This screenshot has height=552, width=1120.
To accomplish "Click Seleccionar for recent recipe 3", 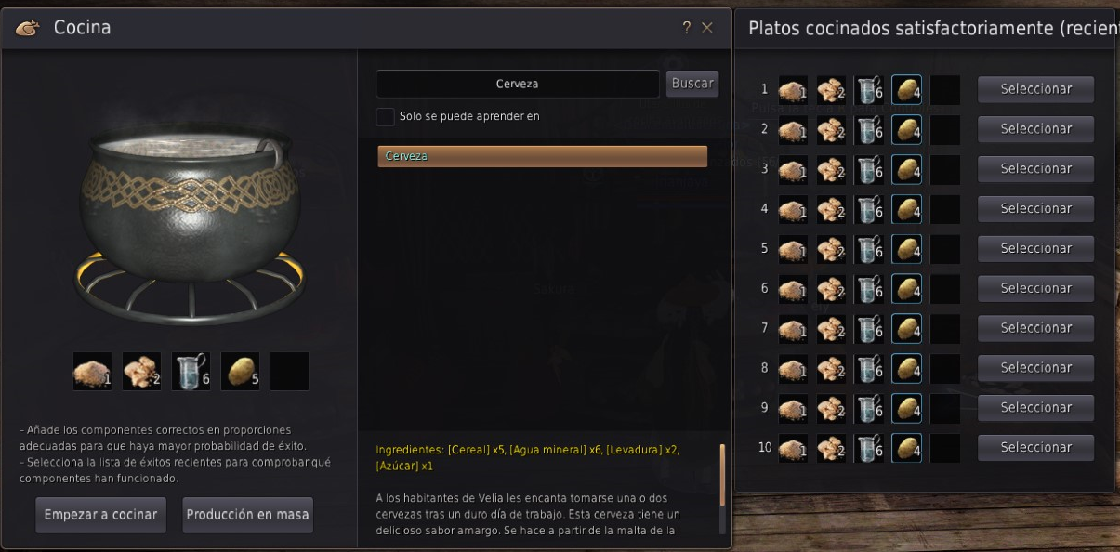I will 1035,169.
